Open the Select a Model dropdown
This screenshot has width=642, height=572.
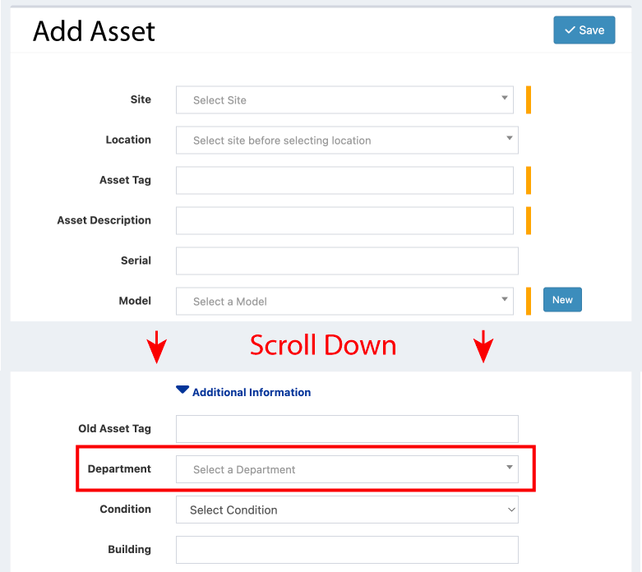[x=344, y=302]
